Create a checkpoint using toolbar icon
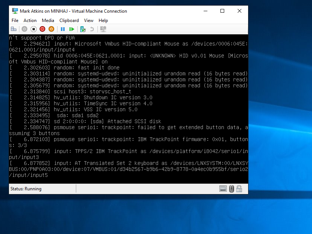This screenshot has width=312, height=234. tap(83, 29)
